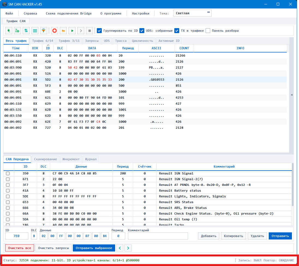The width and height of the screenshot is (299, 266).
Task: Click the ID input field showing 7E0
Action: click(17, 236)
